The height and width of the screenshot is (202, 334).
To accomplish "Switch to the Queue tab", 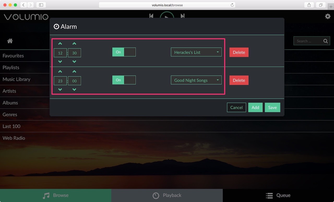I will 278,195.
